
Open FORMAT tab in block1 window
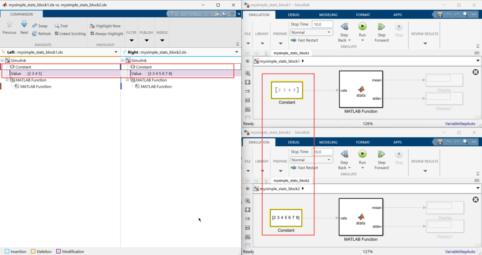pyautogui.click(x=363, y=15)
